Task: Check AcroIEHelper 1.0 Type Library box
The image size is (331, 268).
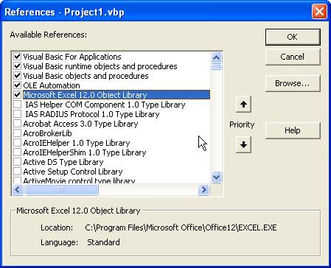Action: (x=17, y=143)
